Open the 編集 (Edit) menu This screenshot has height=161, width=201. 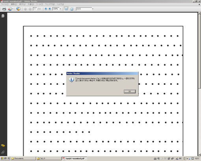(x=14, y=4)
